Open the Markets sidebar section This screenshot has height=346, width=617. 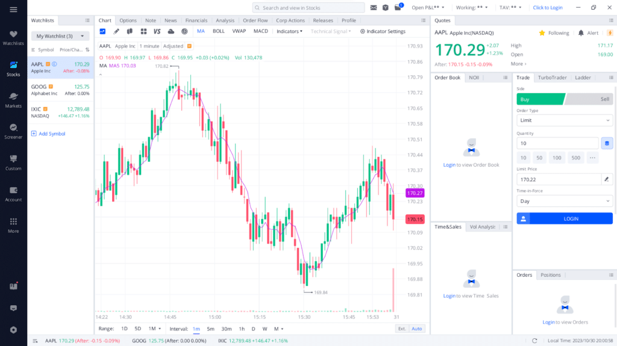pos(13,99)
